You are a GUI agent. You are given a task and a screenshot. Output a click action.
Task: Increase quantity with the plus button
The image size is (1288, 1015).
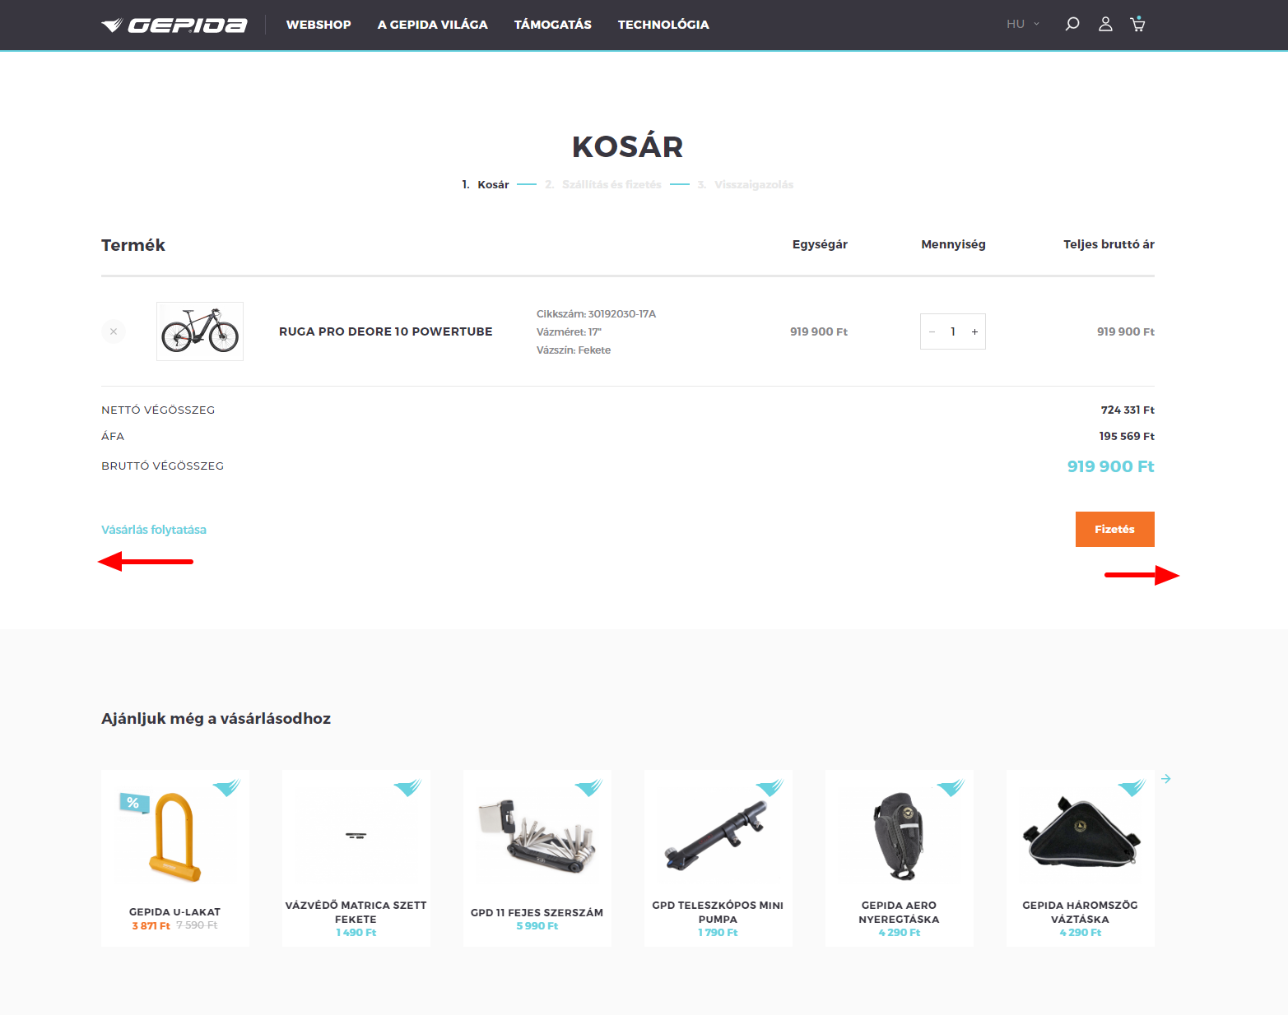974,332
